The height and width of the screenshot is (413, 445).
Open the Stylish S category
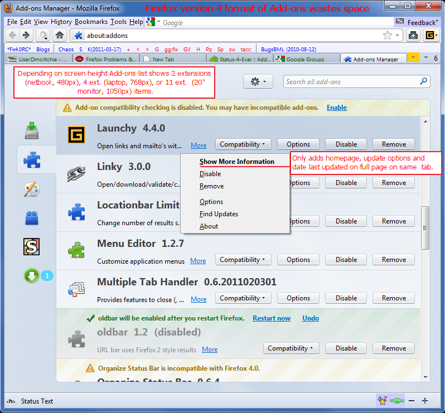31,246
